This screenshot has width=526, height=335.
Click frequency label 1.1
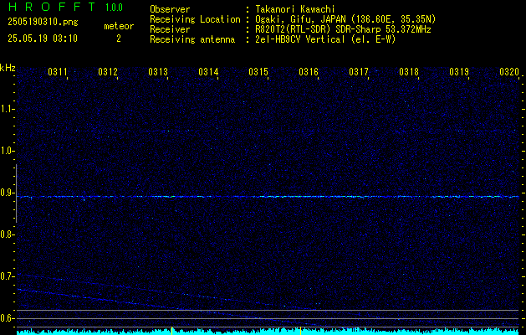8,109
